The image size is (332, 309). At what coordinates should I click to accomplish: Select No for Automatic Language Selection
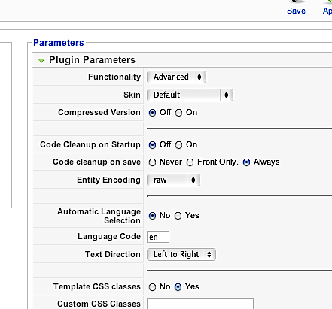point(152,216)
